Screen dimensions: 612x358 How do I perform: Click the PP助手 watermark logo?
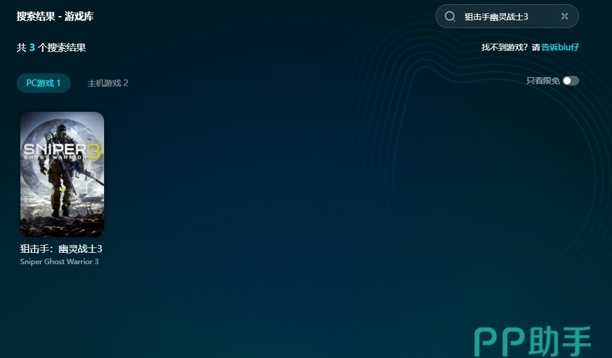[x=532, y=342]
